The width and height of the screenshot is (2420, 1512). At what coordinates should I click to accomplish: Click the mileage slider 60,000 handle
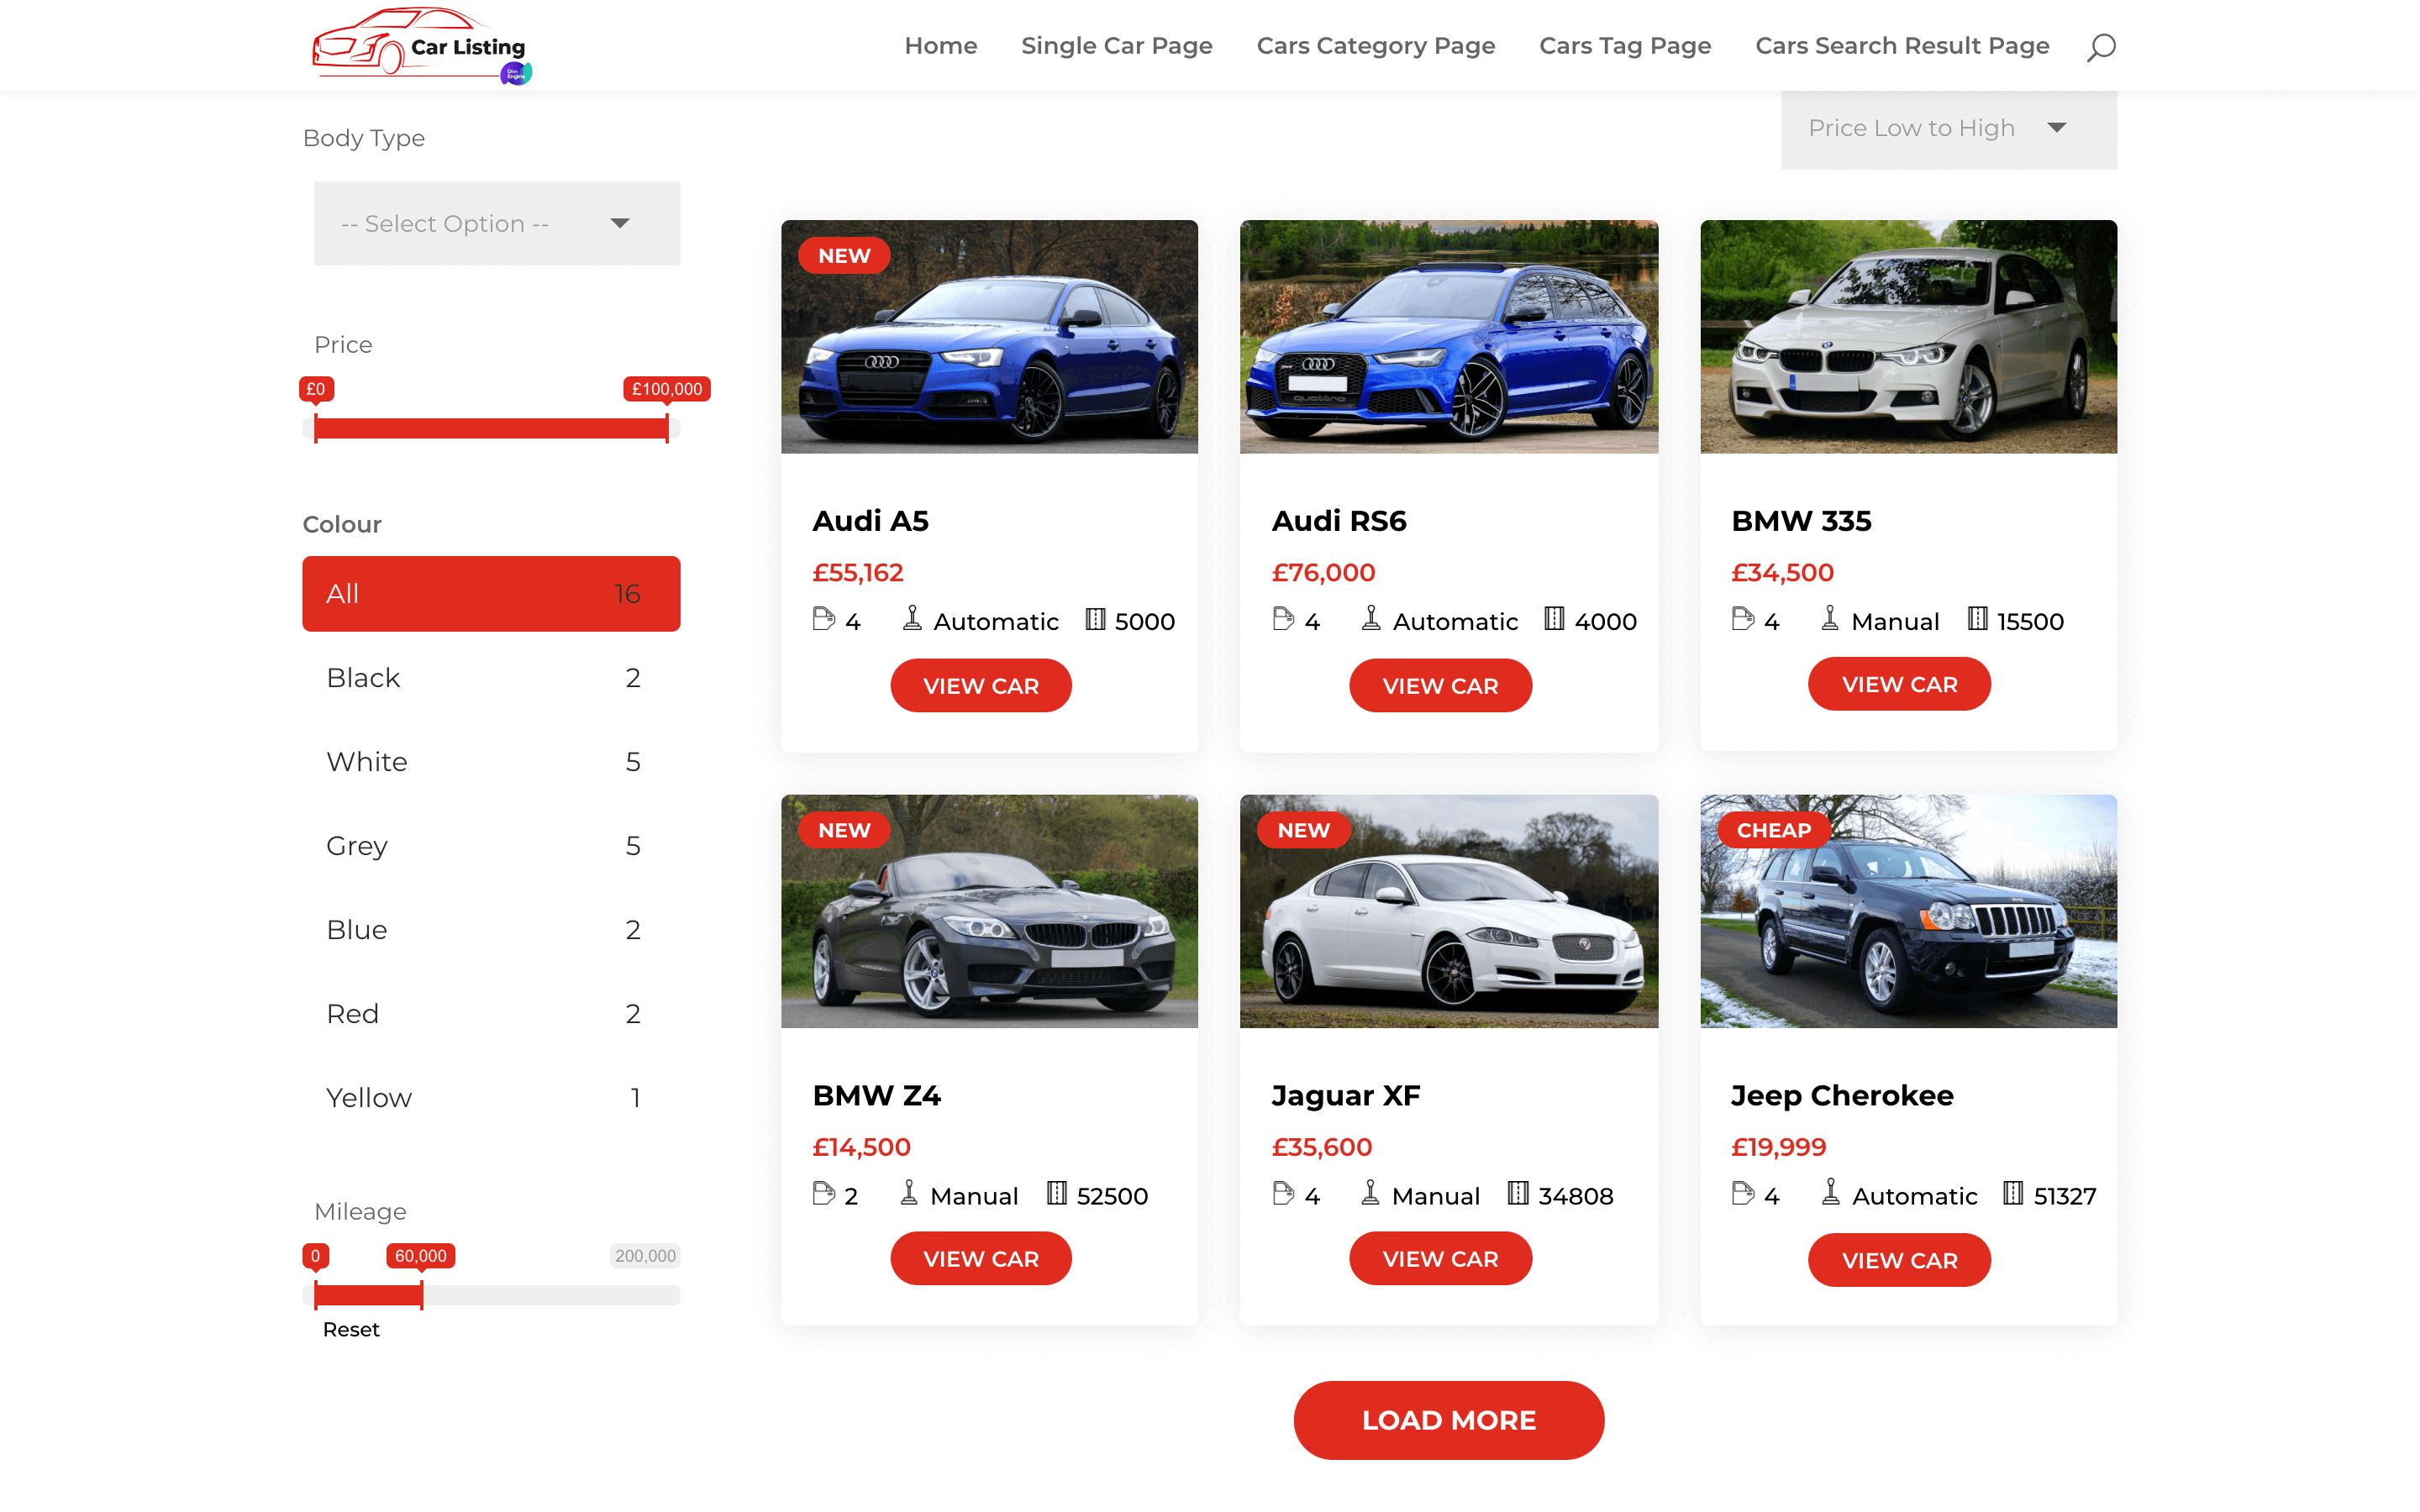[422, 1295]
